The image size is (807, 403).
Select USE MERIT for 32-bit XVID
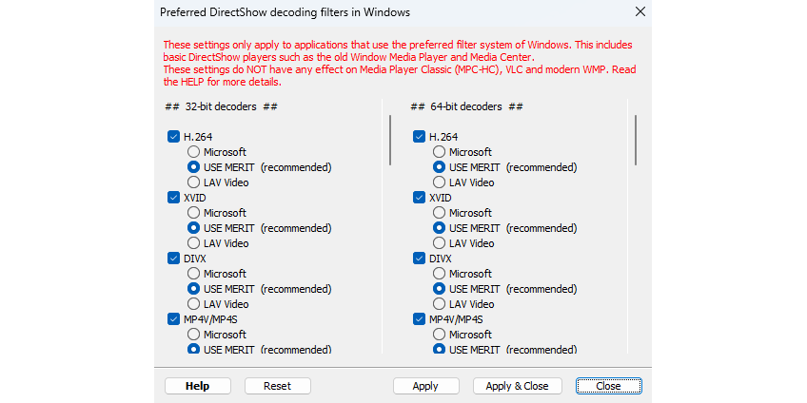[194, 228]
